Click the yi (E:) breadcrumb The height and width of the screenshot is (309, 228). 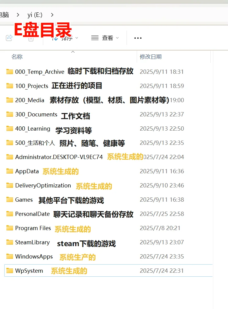(35, 15)
